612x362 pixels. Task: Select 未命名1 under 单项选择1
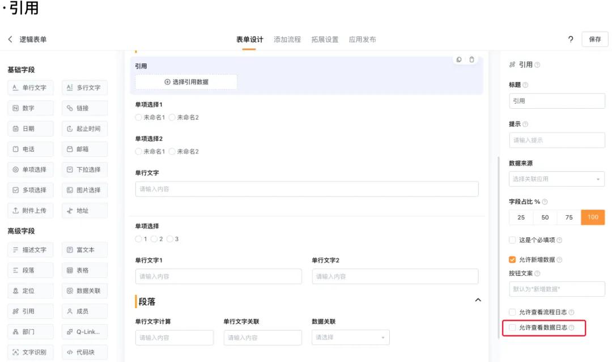click(139, 117)
